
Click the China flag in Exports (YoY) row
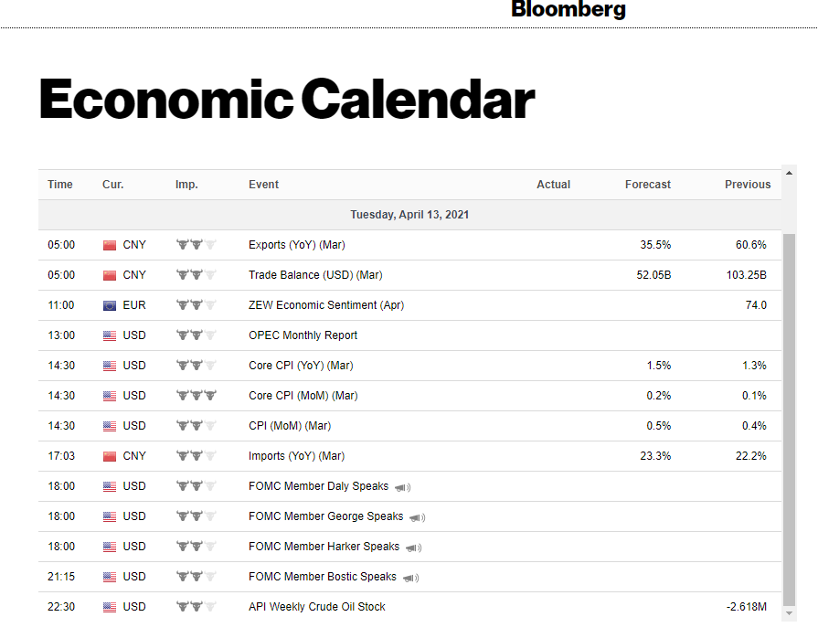110,245
